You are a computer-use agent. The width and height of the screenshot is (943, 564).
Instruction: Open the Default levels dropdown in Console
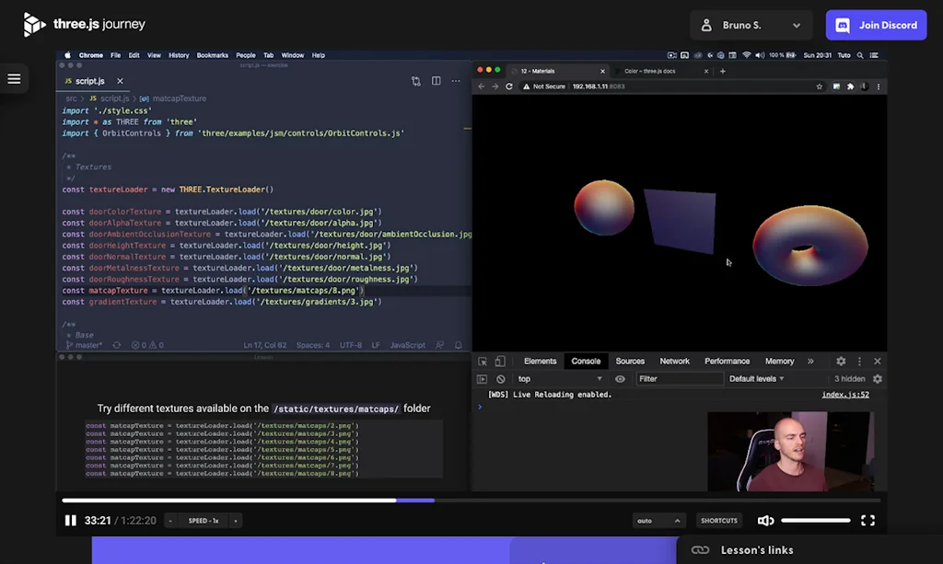757,378
